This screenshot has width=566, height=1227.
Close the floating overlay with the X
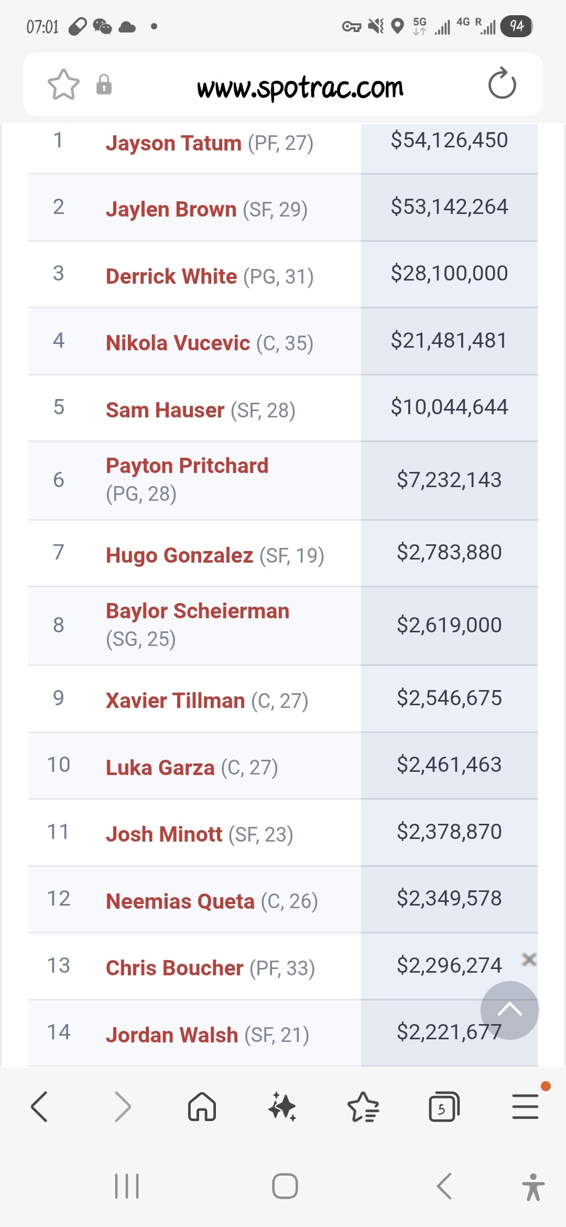529,960
